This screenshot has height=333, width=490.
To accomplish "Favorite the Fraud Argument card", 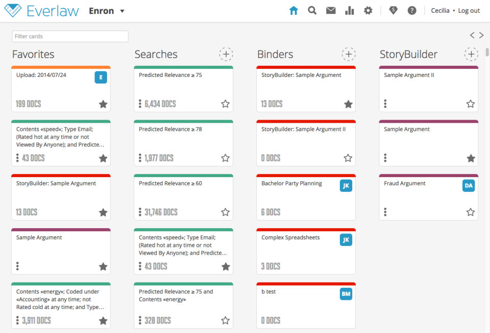I will coord(471,212).
